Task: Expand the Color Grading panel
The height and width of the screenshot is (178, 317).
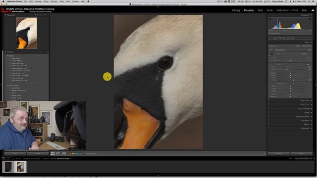Action: tap(312, 109)
